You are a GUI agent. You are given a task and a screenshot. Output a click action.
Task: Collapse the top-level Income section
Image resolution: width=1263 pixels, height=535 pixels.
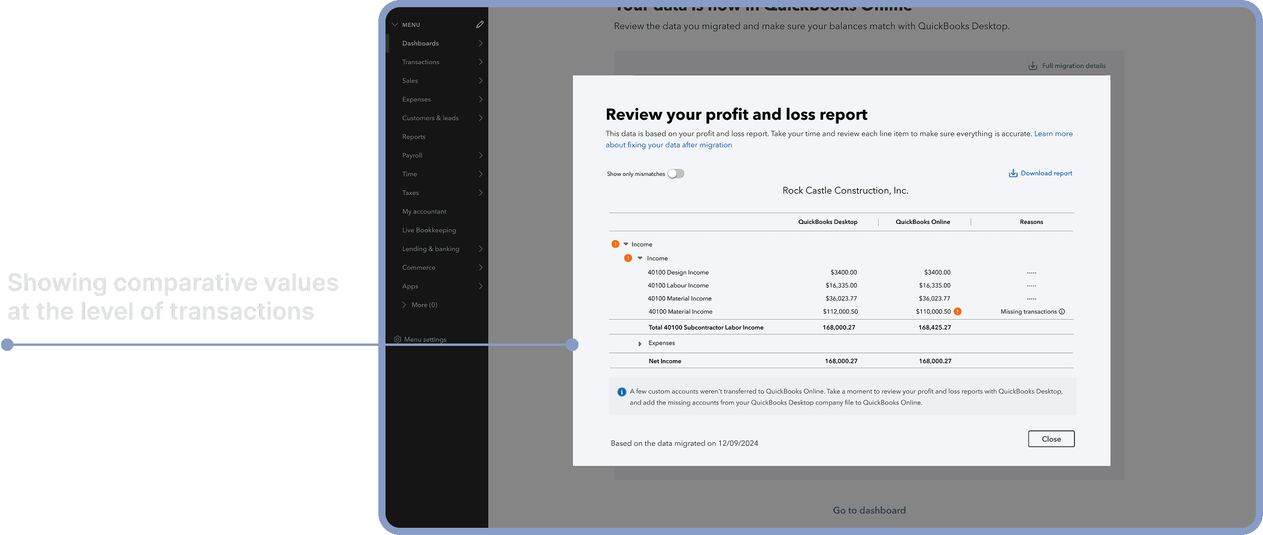(626, 244)
